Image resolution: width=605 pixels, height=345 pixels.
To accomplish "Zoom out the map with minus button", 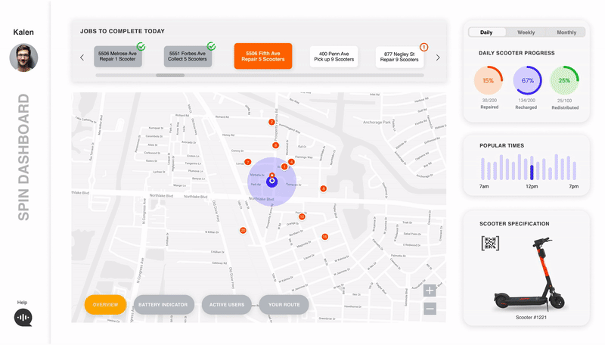I will (x=430, y=309).
